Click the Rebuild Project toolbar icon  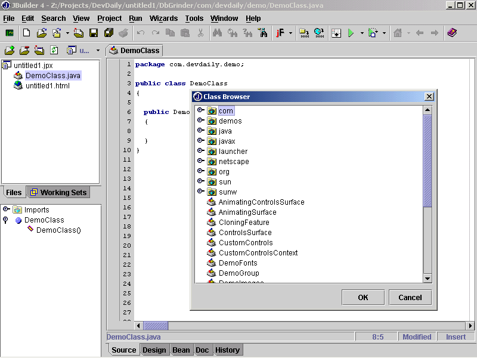pyautogui.click(x=319, y=33)
